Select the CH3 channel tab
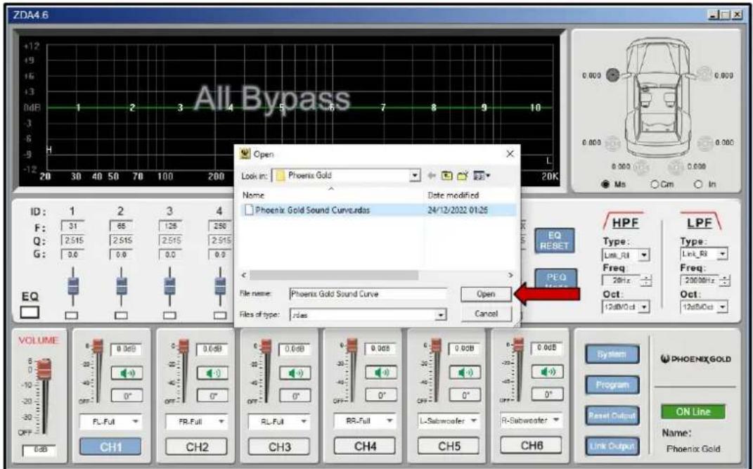The image size is (753, 469). tap(279, 447)
